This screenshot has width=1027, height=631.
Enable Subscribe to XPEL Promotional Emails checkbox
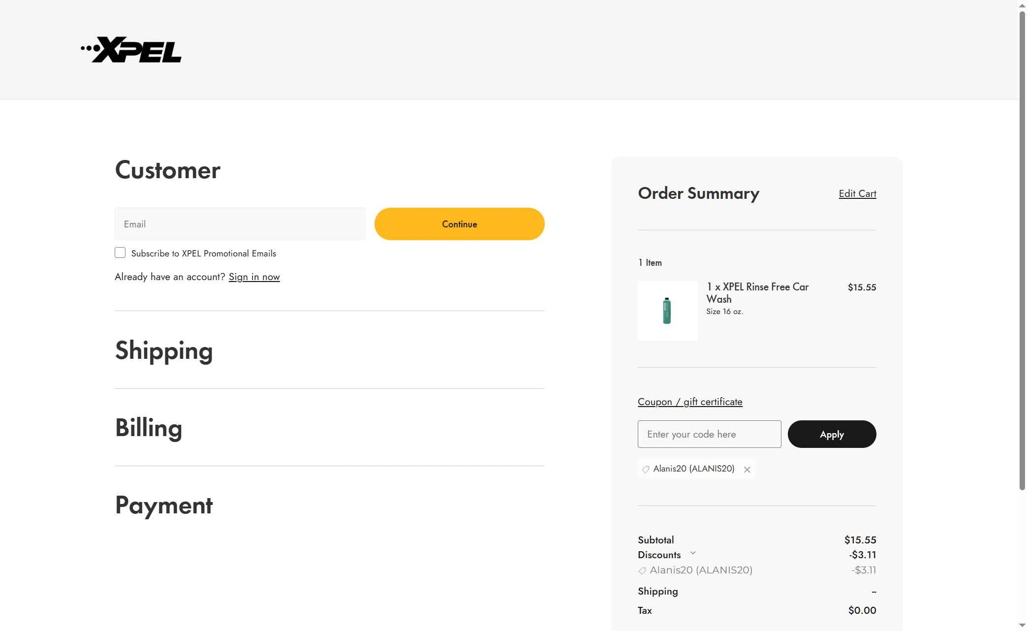pos(120,253)
